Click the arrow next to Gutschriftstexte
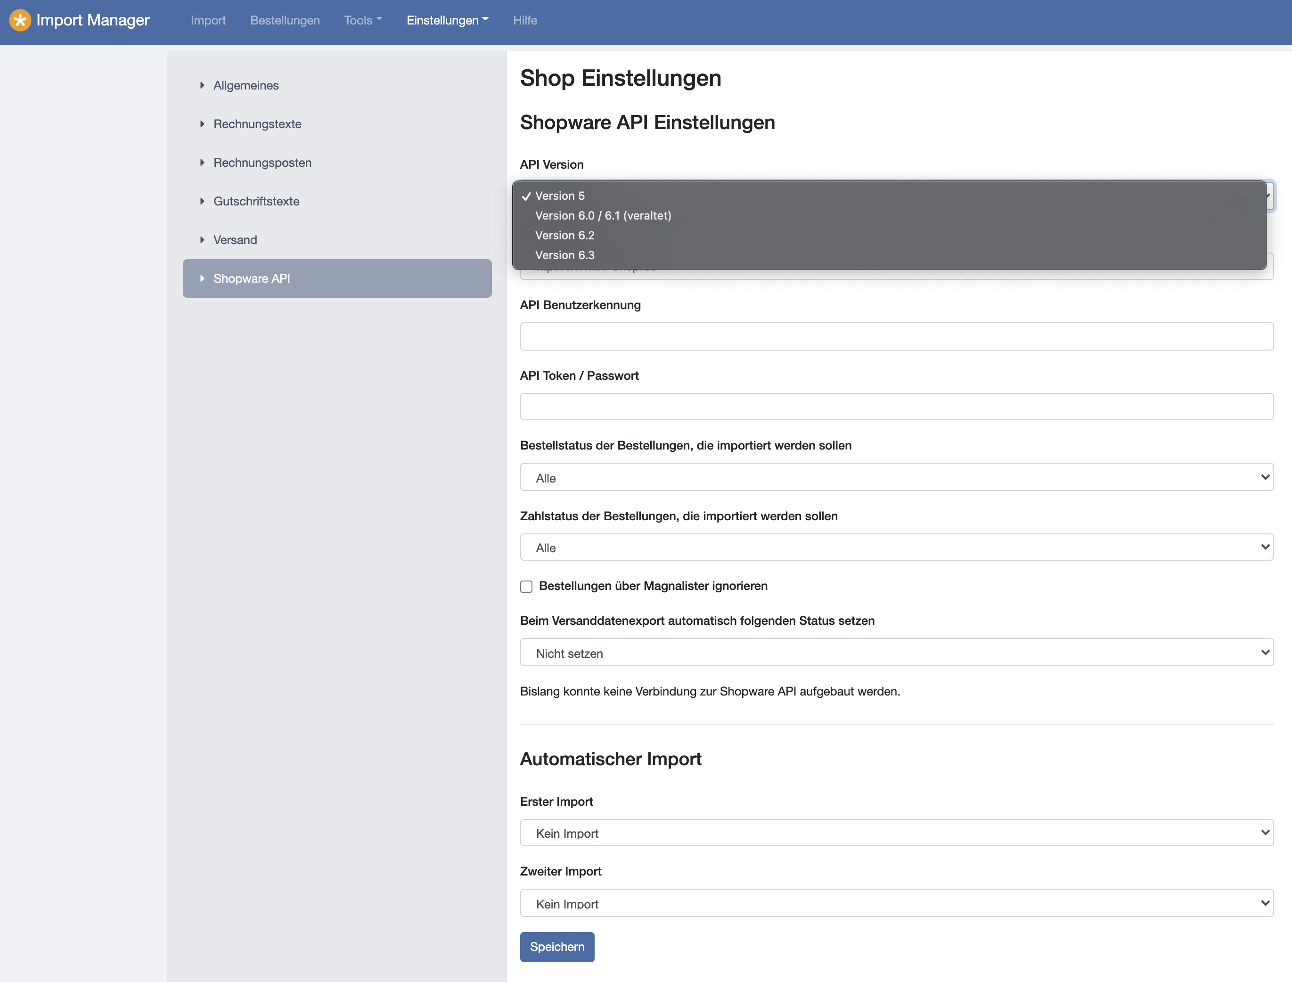 (x=202, y=201)
